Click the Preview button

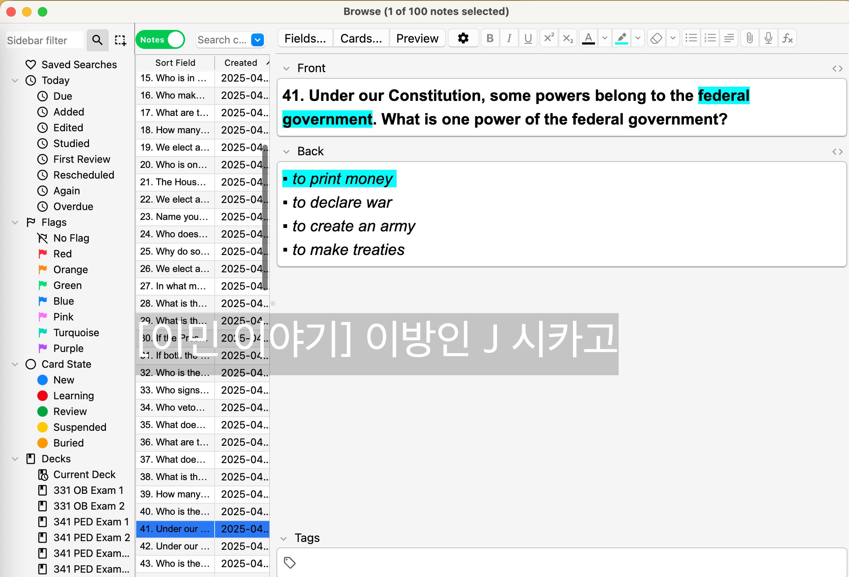click(417, 38)
